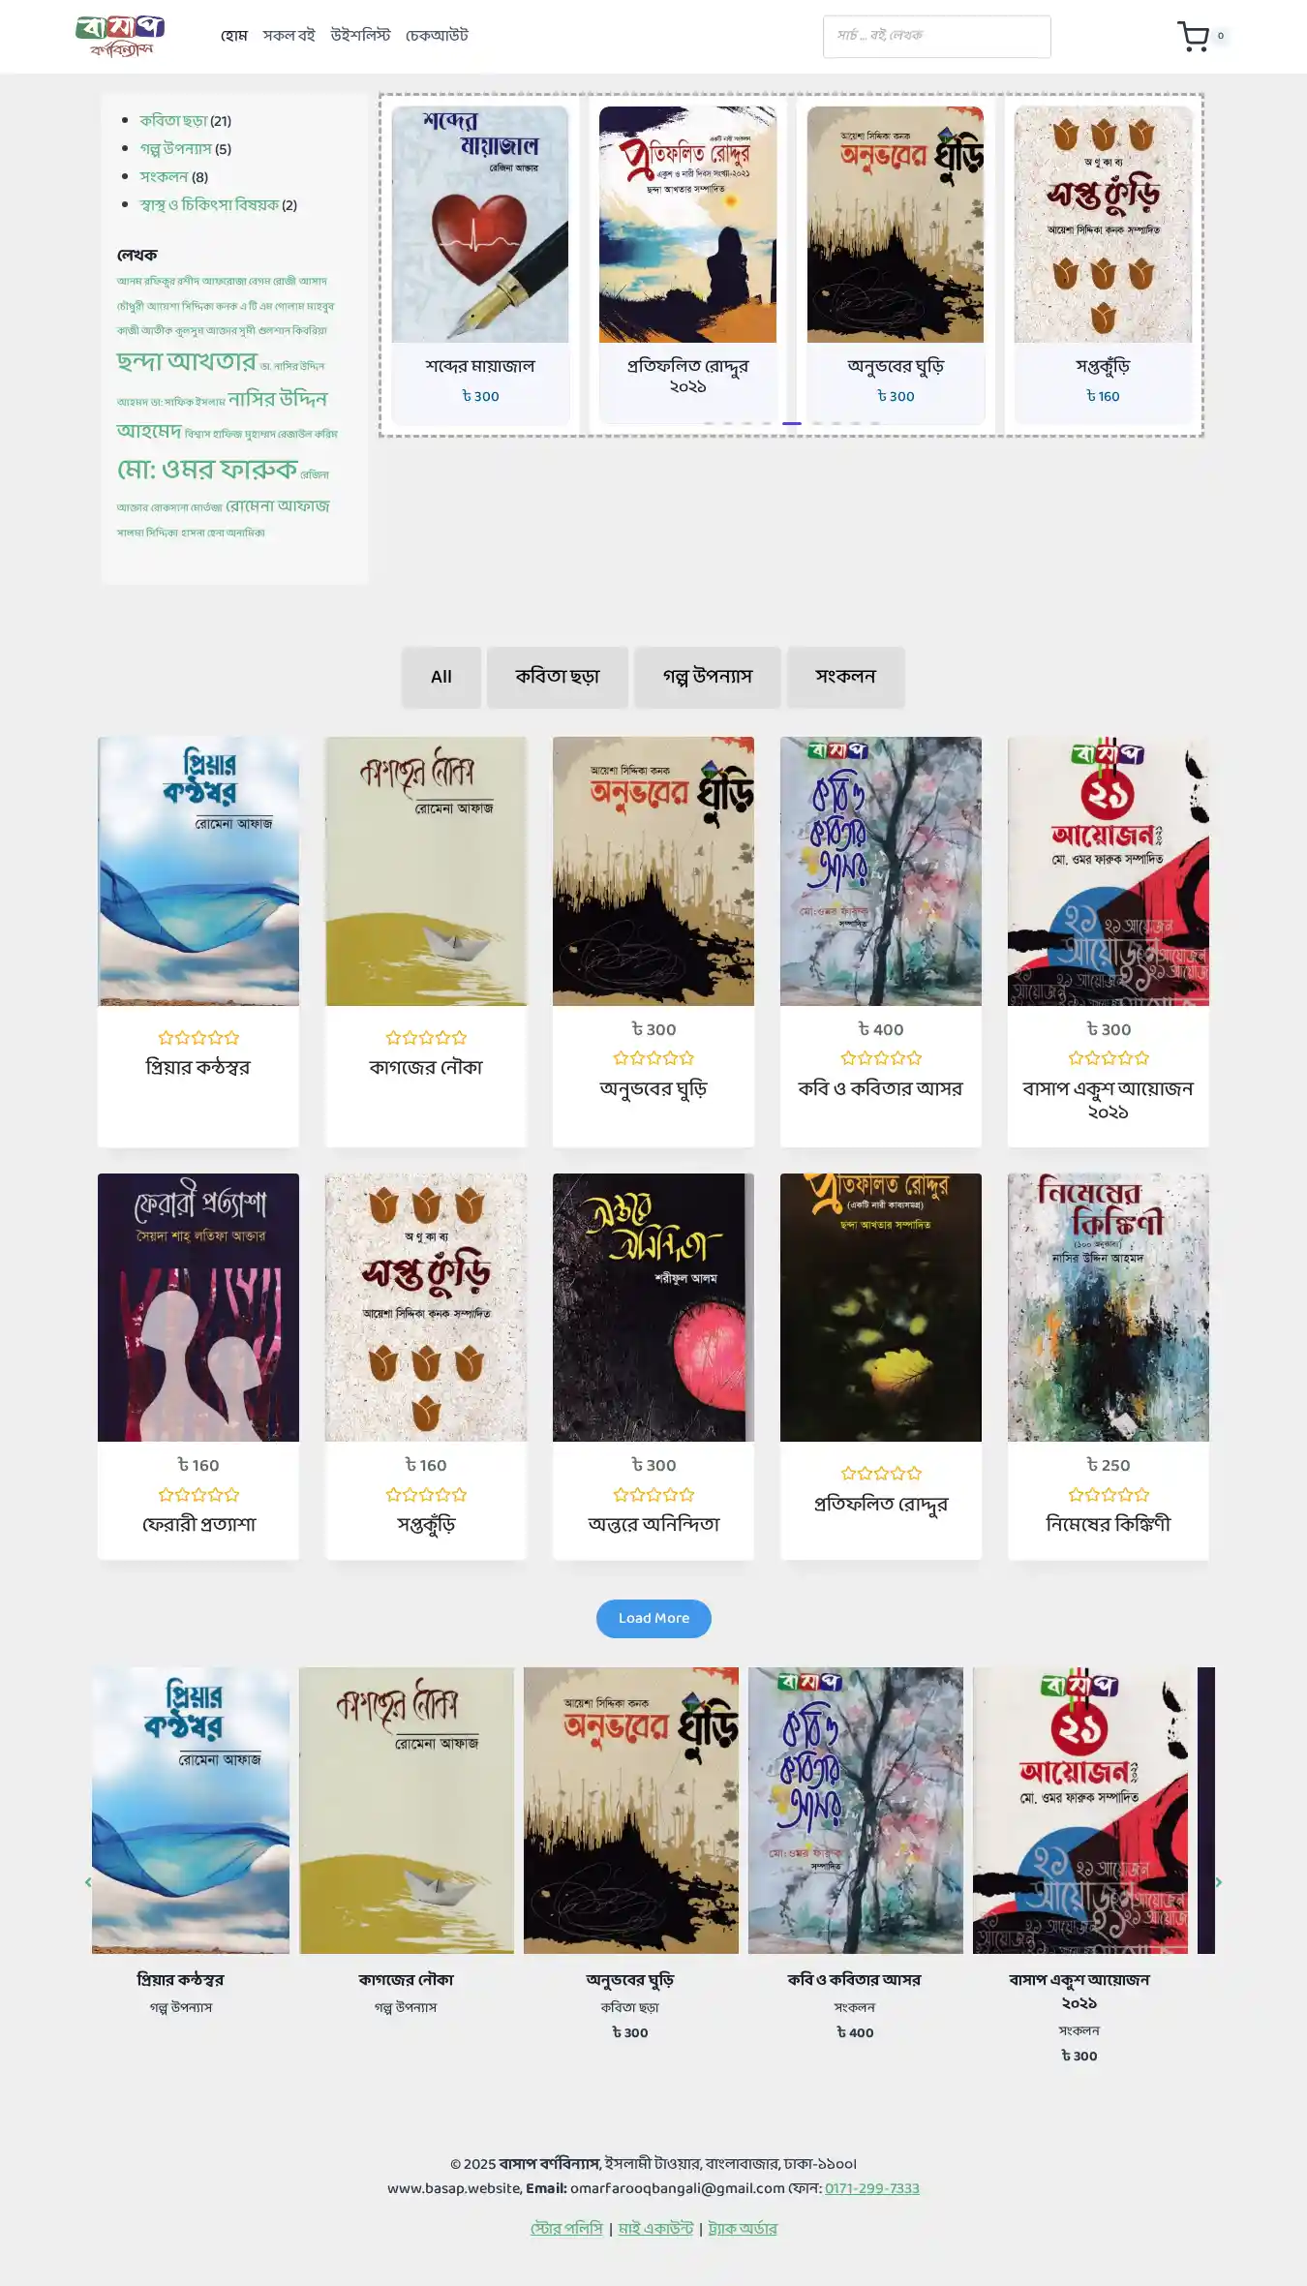Open কবিতা ছড়া category in sidebar

pos(173,121)
